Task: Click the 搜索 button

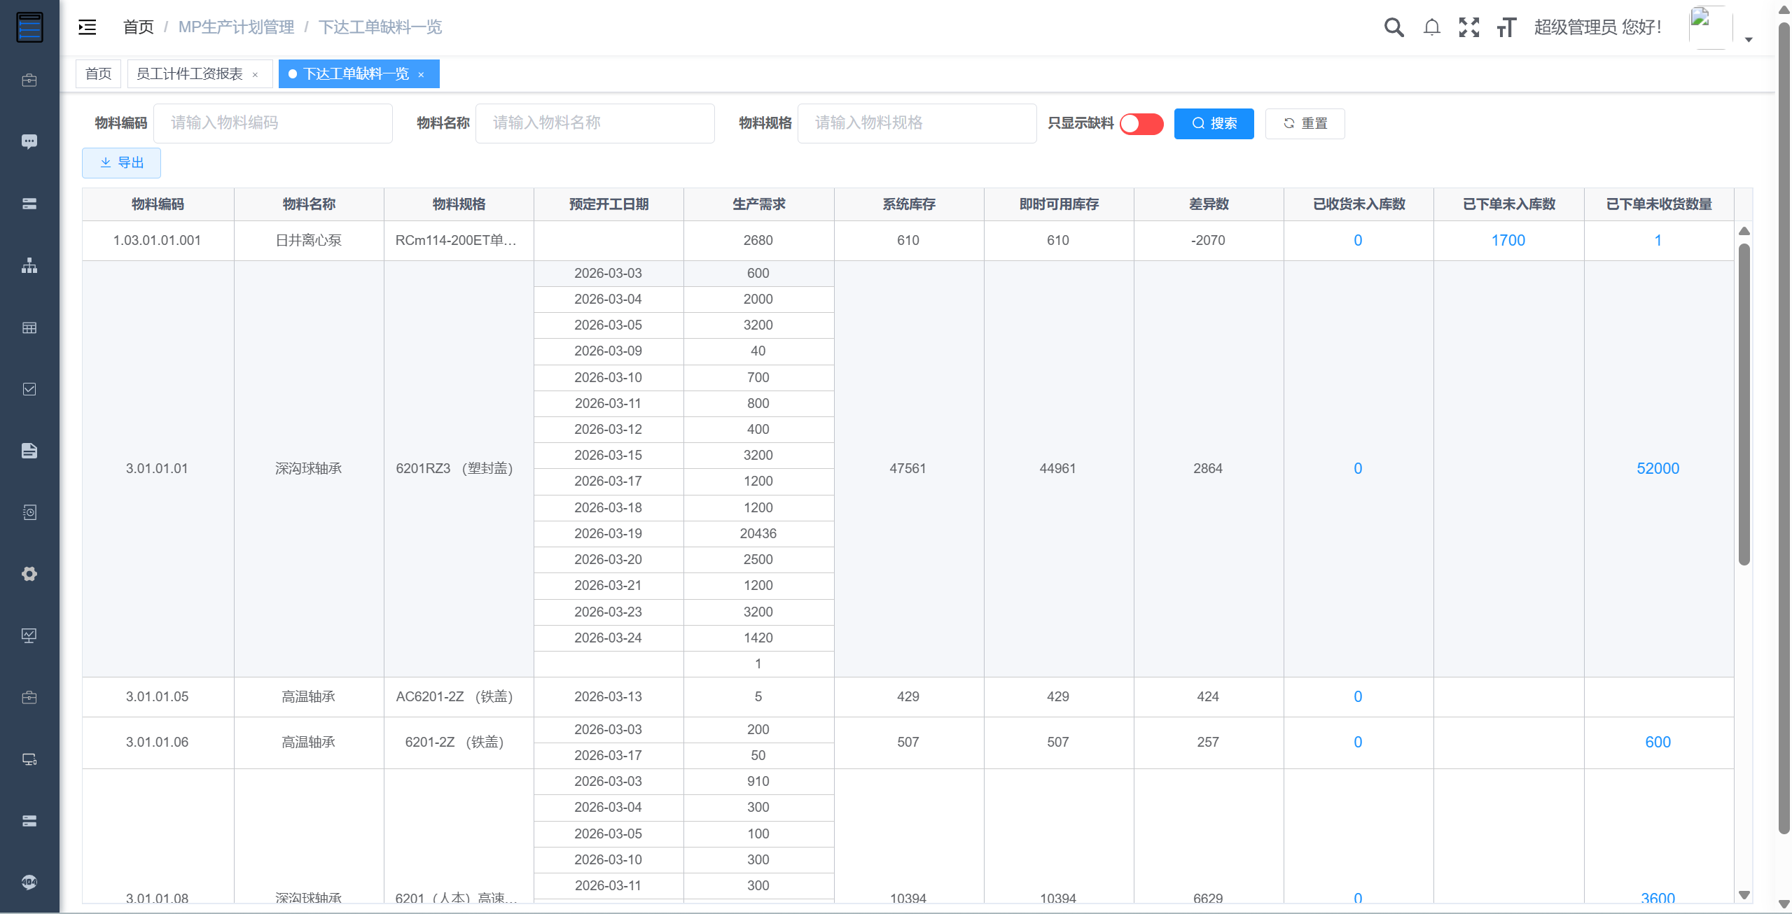Action: 1214,124
